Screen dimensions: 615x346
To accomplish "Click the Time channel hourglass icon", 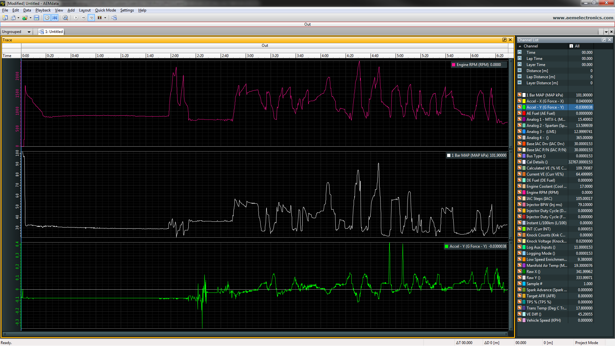I will pyautogui.click(x=520, y=52).
